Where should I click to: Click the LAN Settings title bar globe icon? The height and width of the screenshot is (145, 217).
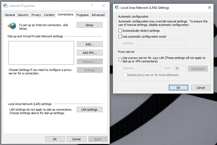tap(117, 7)
